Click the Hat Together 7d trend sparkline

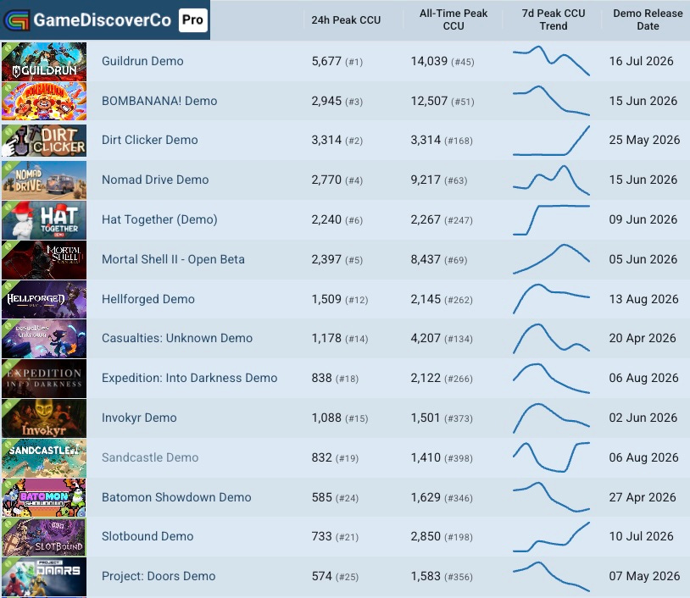(x=551, y=220)
